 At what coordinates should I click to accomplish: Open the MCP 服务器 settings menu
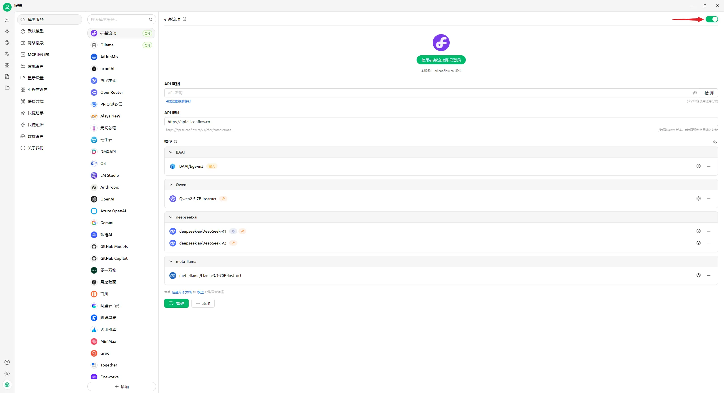point(38,54)
